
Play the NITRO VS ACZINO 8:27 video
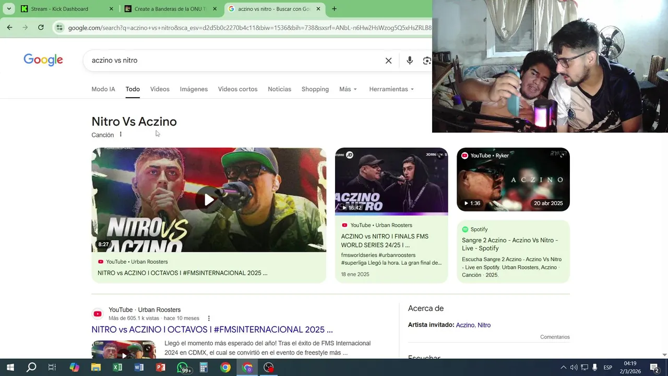click(209, 199)
